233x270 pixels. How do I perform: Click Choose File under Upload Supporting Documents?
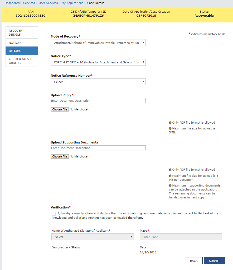click(60, 156)
